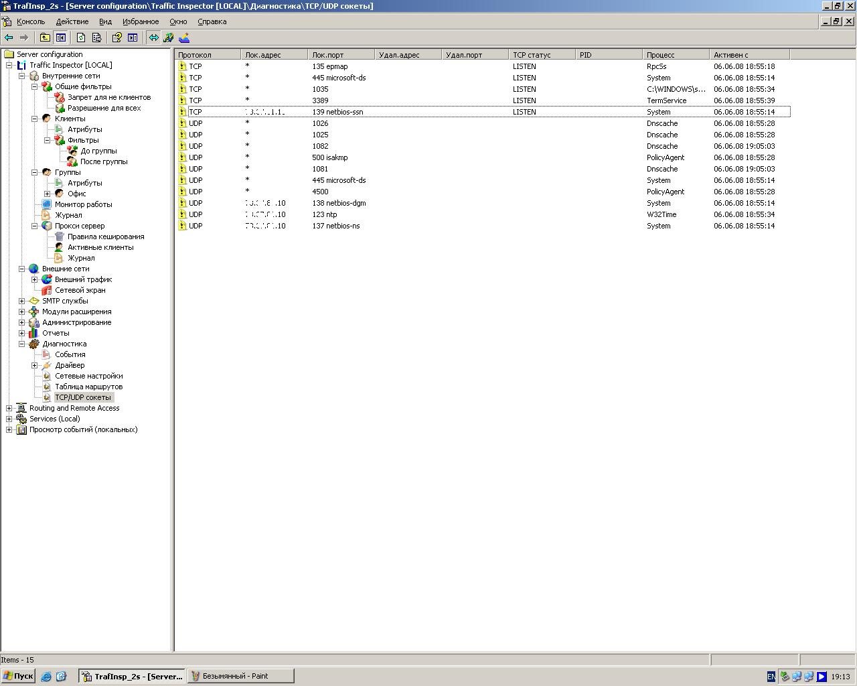Collapse the Traffic Inspector [LOCAL] node
Screen dimensions: 857x686
pyautogui.click(x=9, y=65)
